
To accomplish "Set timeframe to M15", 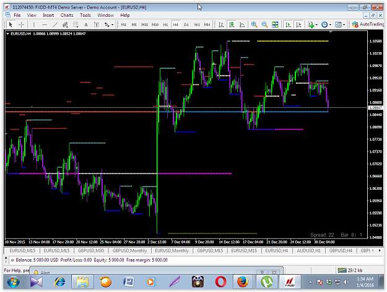I will tap(144, 24).
